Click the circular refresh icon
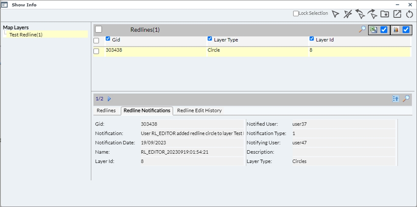417x207 pixels. tap(409, 14)
